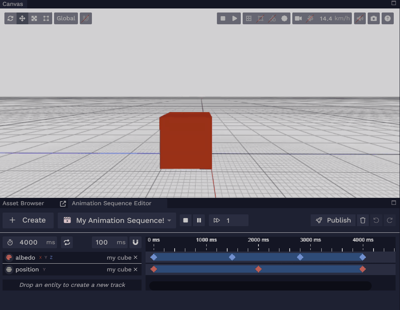The image size is (400, 310).
Task: Click the Create button
Action: [x=28, y=220]
